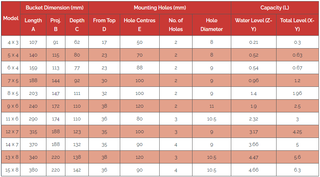Screen dimensions: 320x177
Task: Select the Total Level (X-Y) header
Action: coord(297,25)
